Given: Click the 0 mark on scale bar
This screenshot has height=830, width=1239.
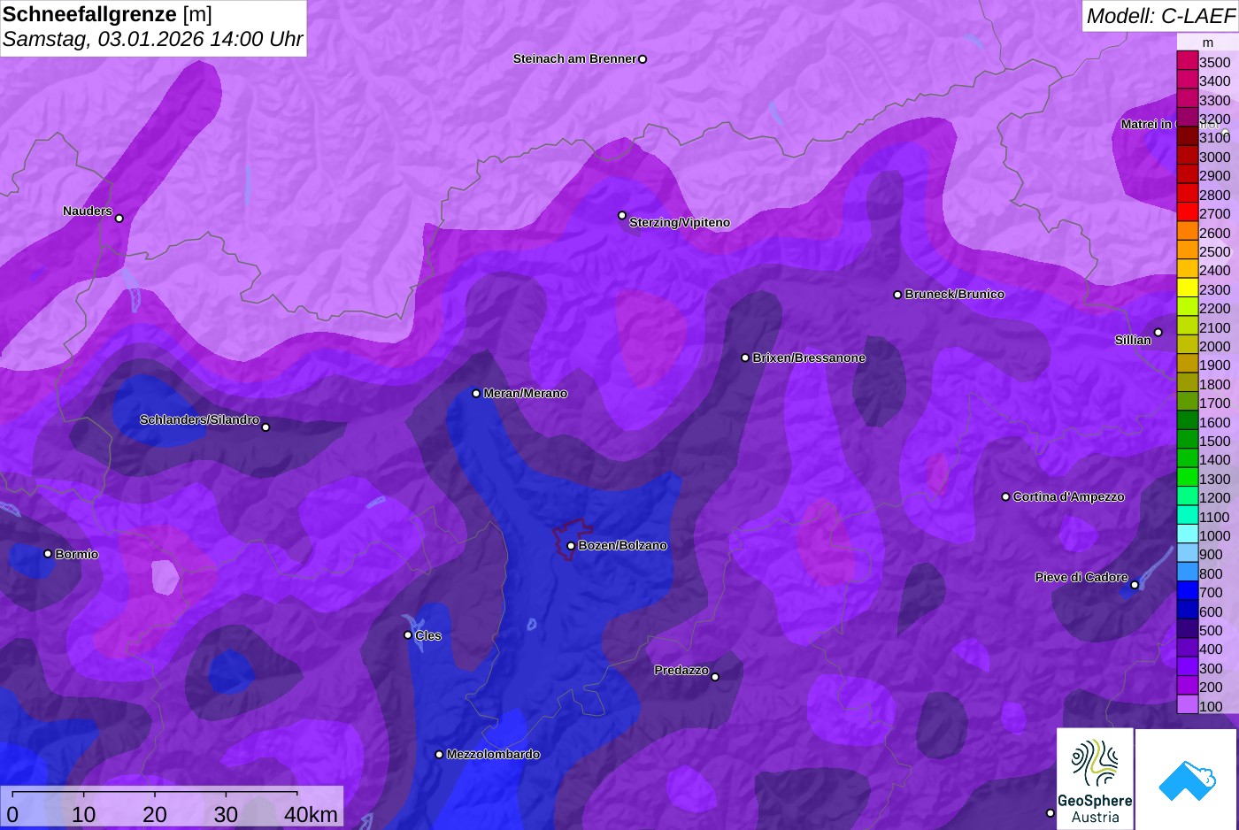Looking at the screenshot, I should coord(12,814).
